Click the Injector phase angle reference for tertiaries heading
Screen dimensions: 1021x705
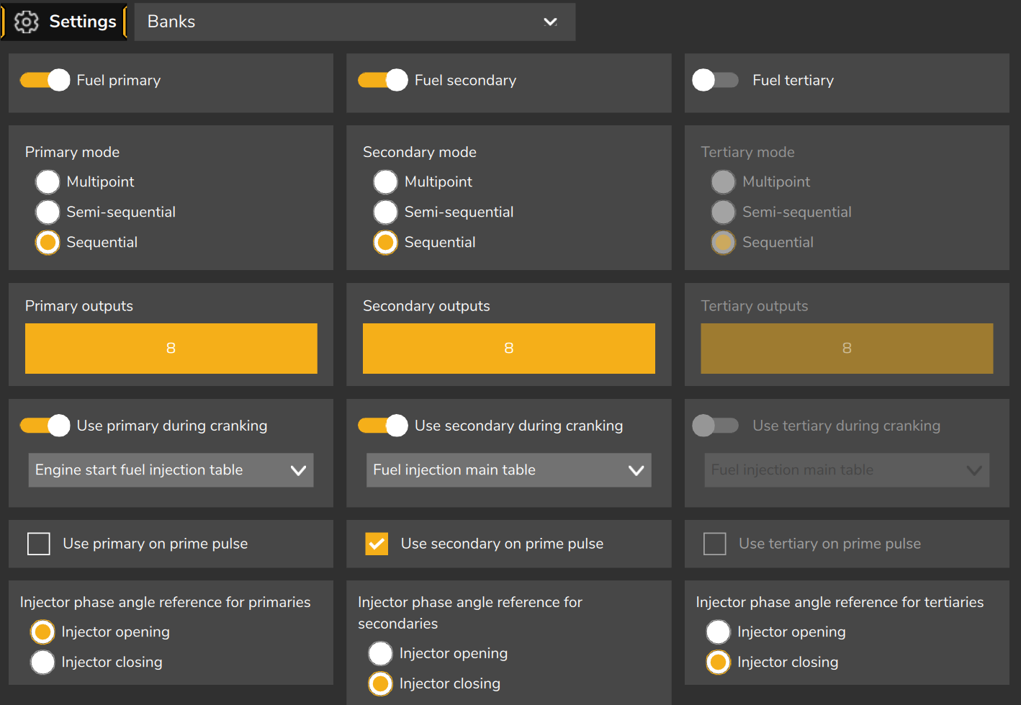click(840, 602)
